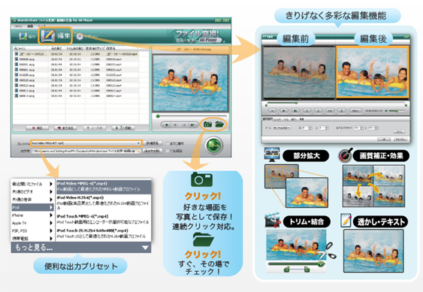Choose iPod Touch MPEG-4(*.mp4) preset
Image resolution: width=423 pixels, height=292 pixels.
pyautogui.click(x=104, y=219)
